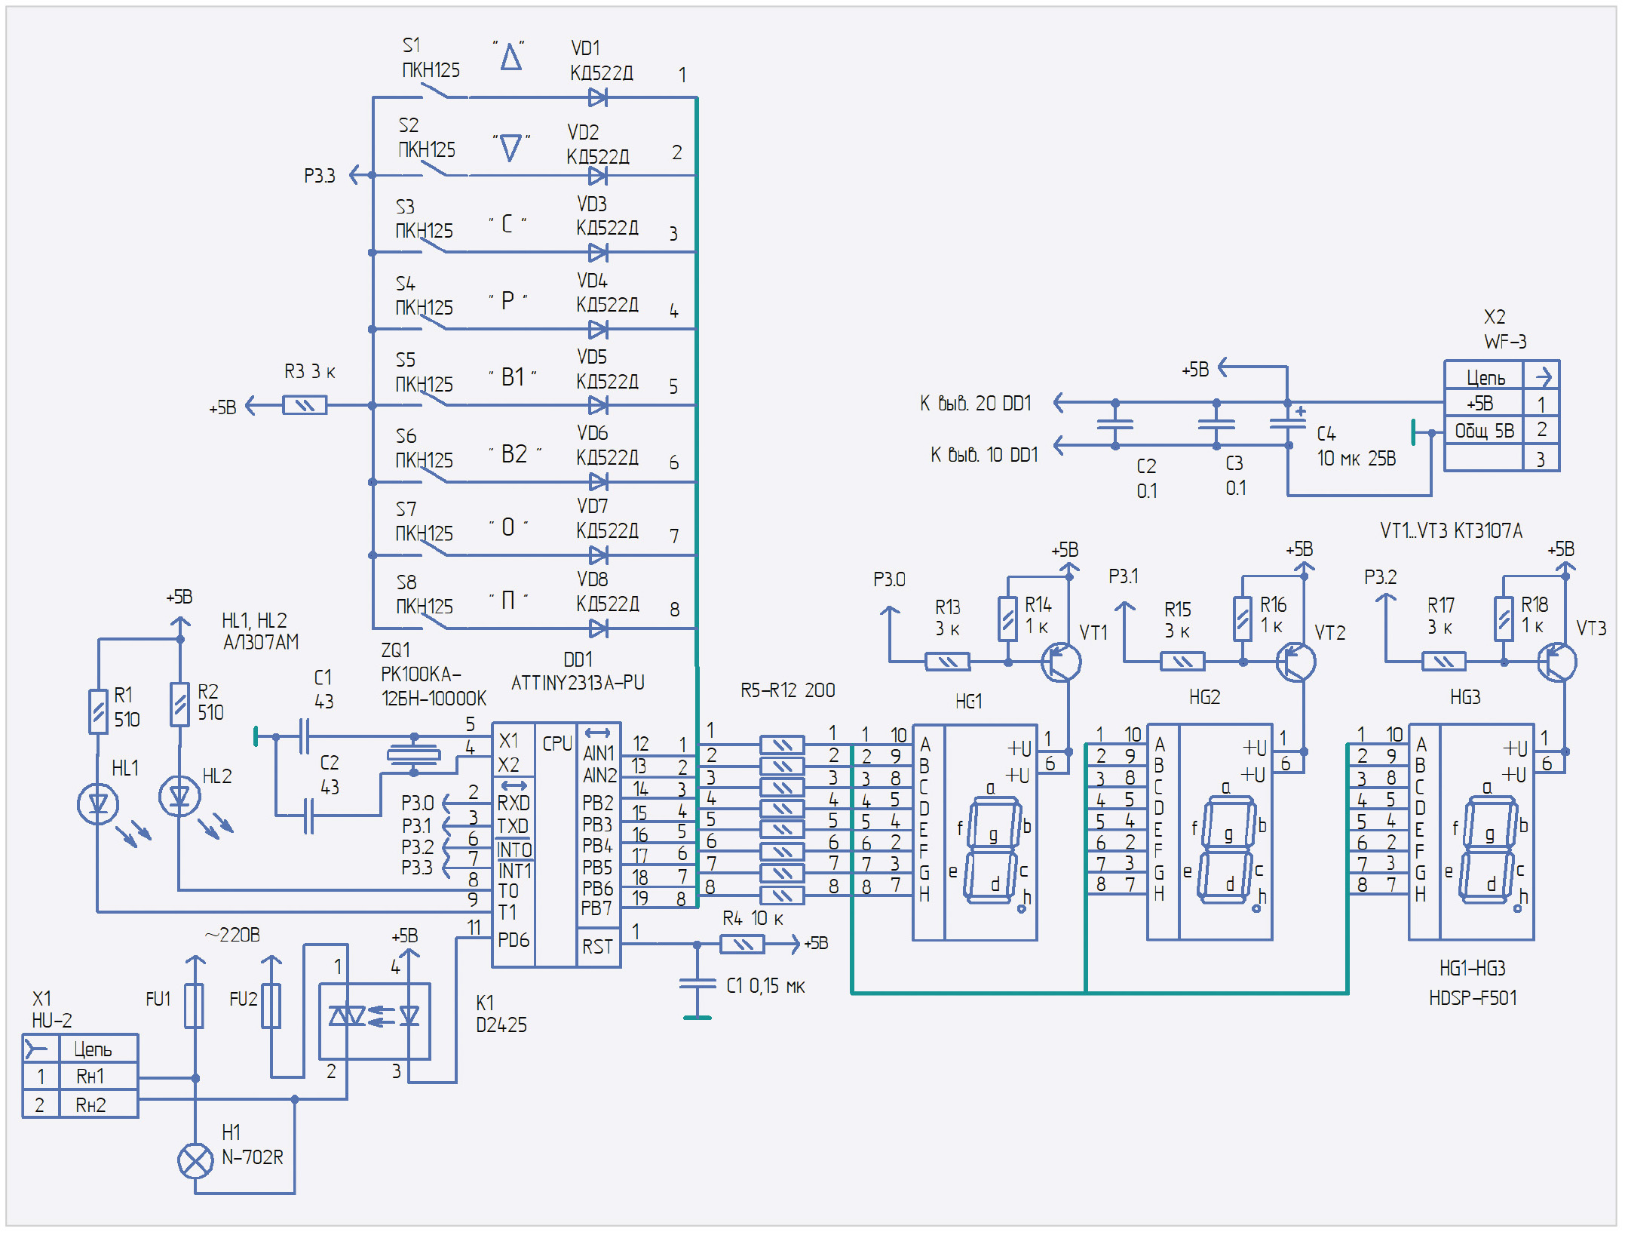The width and height of the screenshot is (1625, 1235).
Task: Select the VD1 diode symbol
Action: pyautogui.click(x=597, y=97)
